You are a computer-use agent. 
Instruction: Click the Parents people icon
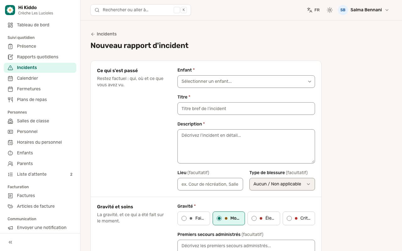tap(10, 164)
